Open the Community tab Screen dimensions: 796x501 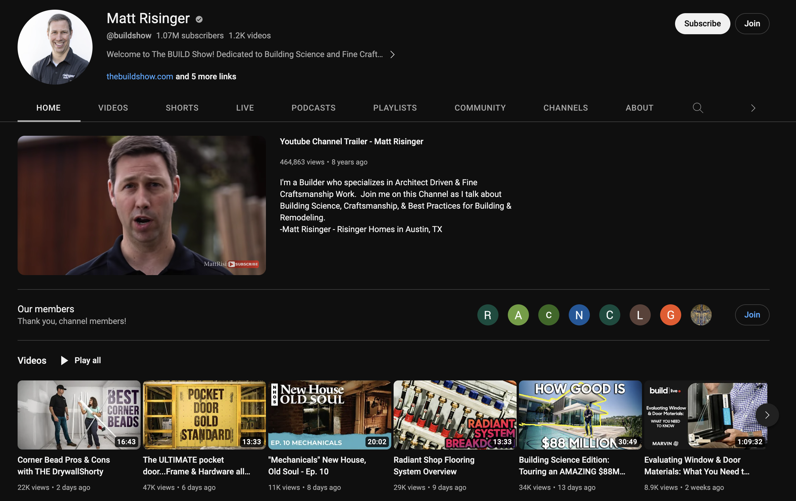pyautogui.click(x=480, y=108)
